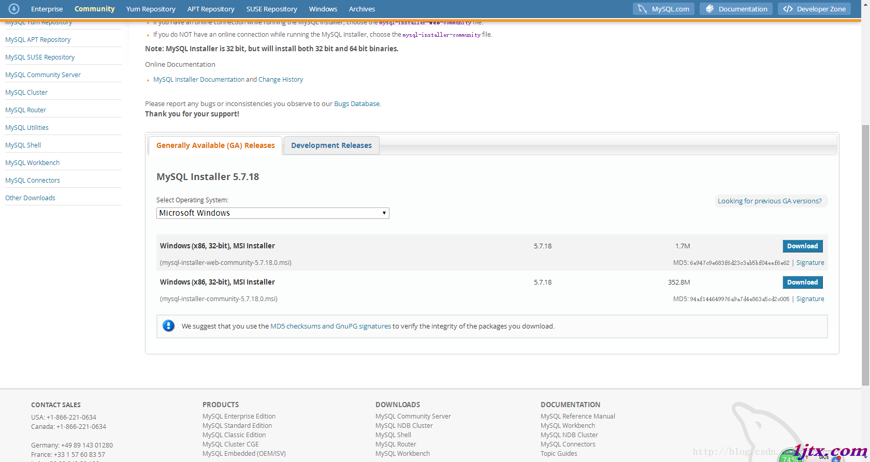The height and width of the screenshot is (462, 870).
Task: Open the Developer Zone code icon button
Action: 814,9
